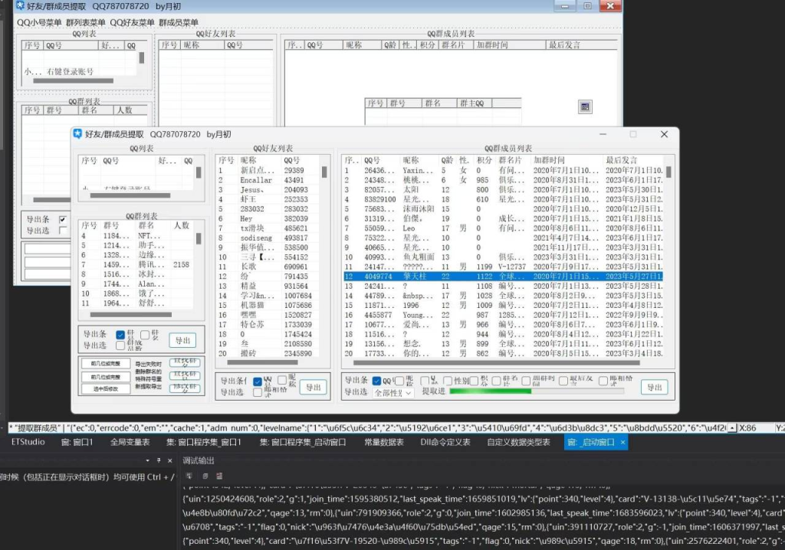
Task: Click the 提取进度 green progress bar
Action: click(x=537, y=391)
